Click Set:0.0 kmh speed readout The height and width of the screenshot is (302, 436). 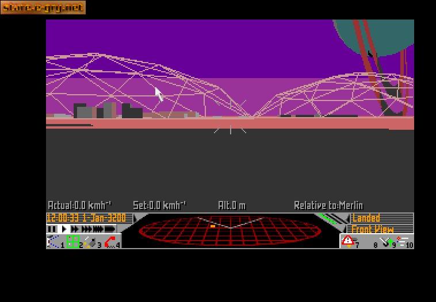tap(159, 206)
